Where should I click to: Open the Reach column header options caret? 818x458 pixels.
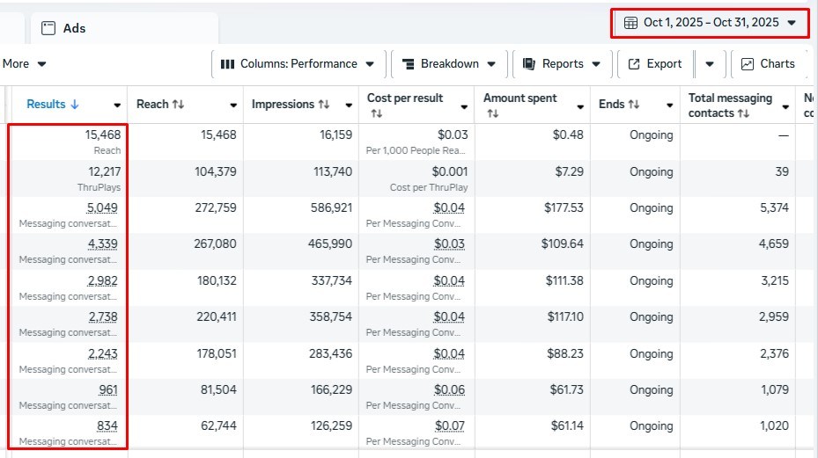click(x=233, y=105)
